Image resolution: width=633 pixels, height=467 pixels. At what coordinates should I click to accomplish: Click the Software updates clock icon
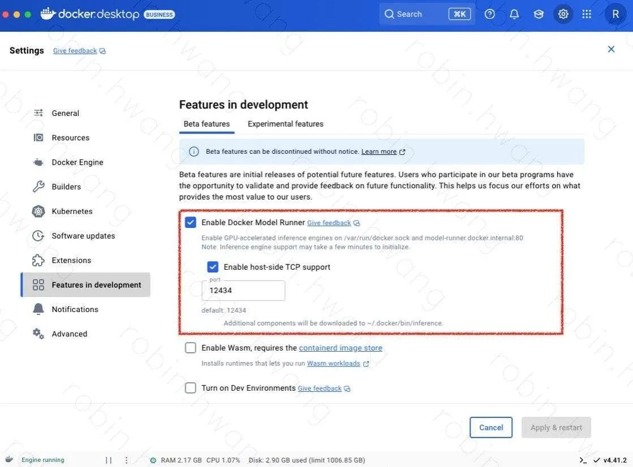coord(38,236)
